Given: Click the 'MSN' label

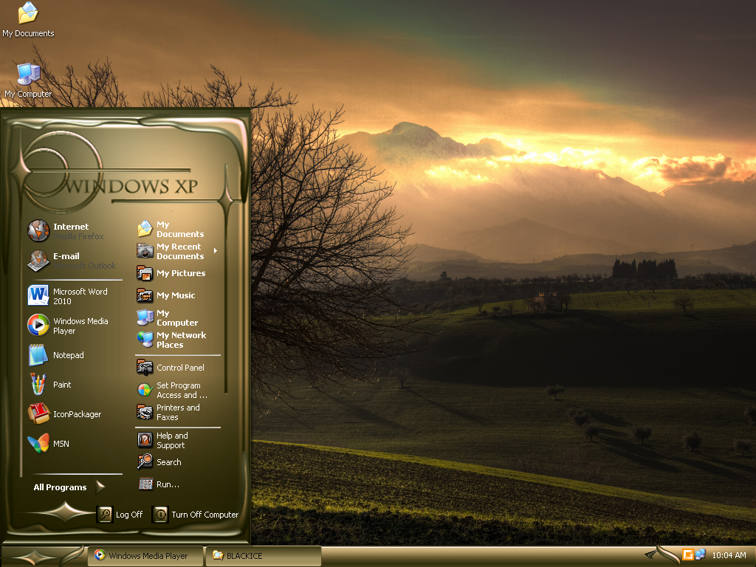Looking at the screenshot, I should (x=61, y=444).
